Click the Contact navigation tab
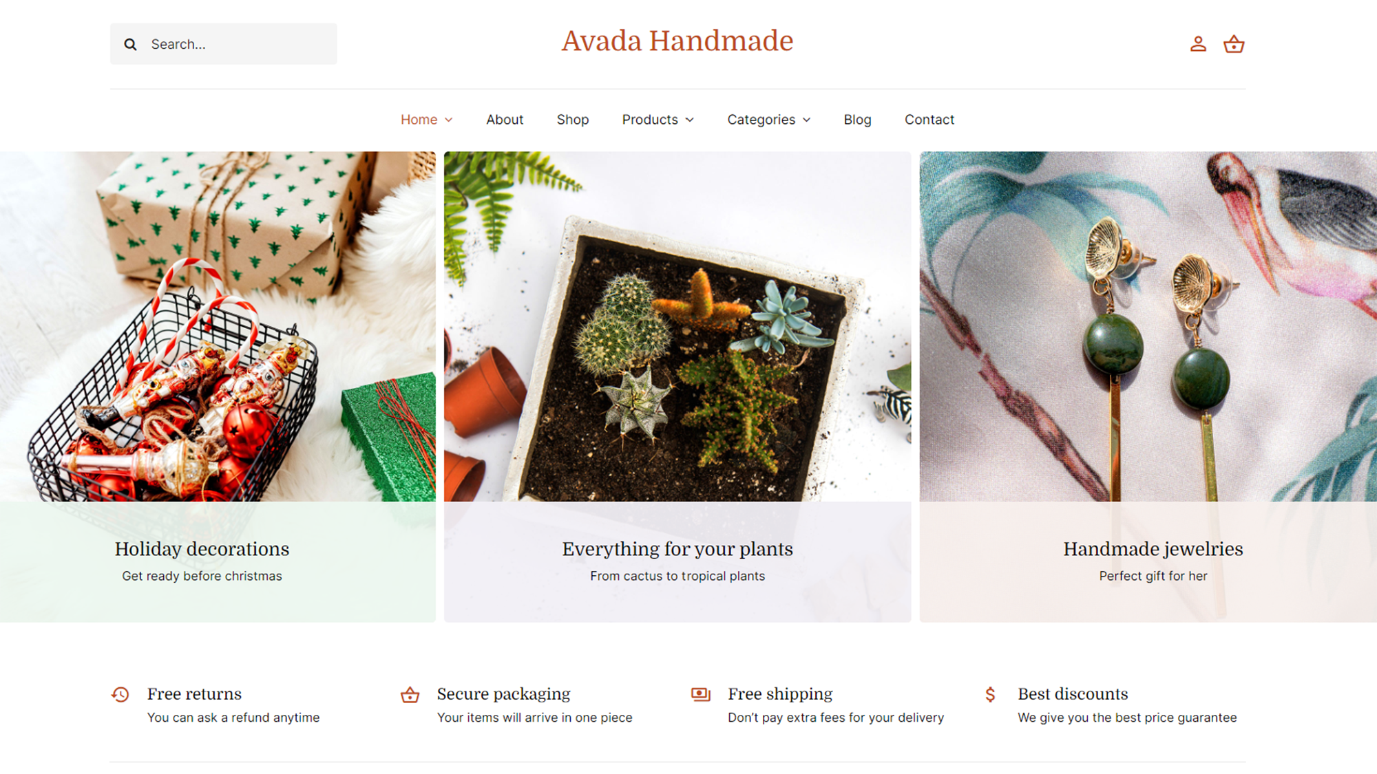Viewport: 1377px width, 774px height. tap(929, 119)
